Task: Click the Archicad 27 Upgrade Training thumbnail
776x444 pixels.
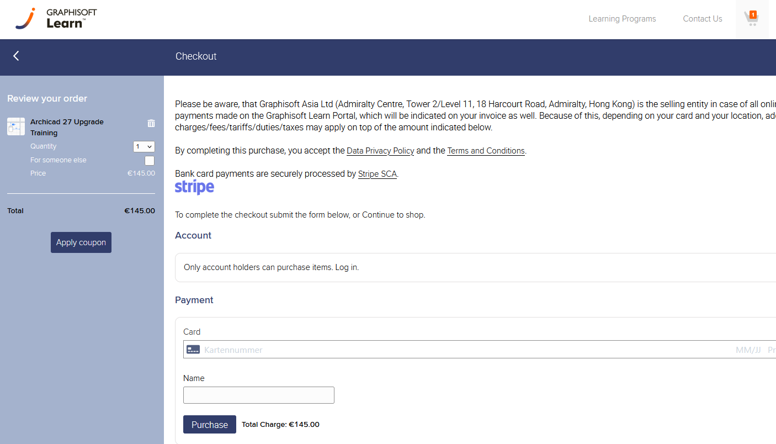Action: pyautogui.click(x=16, y=126)
